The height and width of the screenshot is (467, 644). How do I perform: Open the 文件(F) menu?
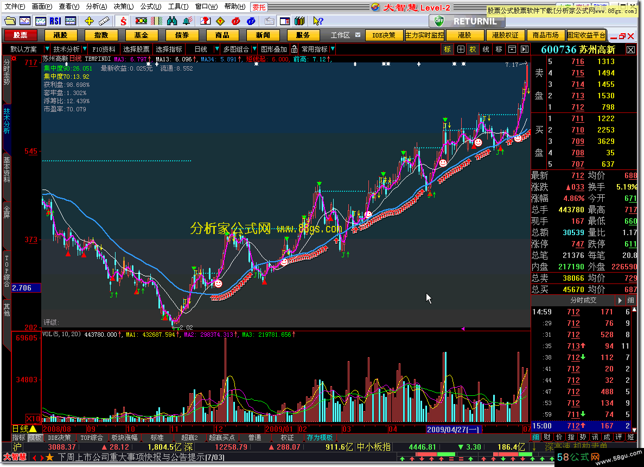[x=15, y=7]
